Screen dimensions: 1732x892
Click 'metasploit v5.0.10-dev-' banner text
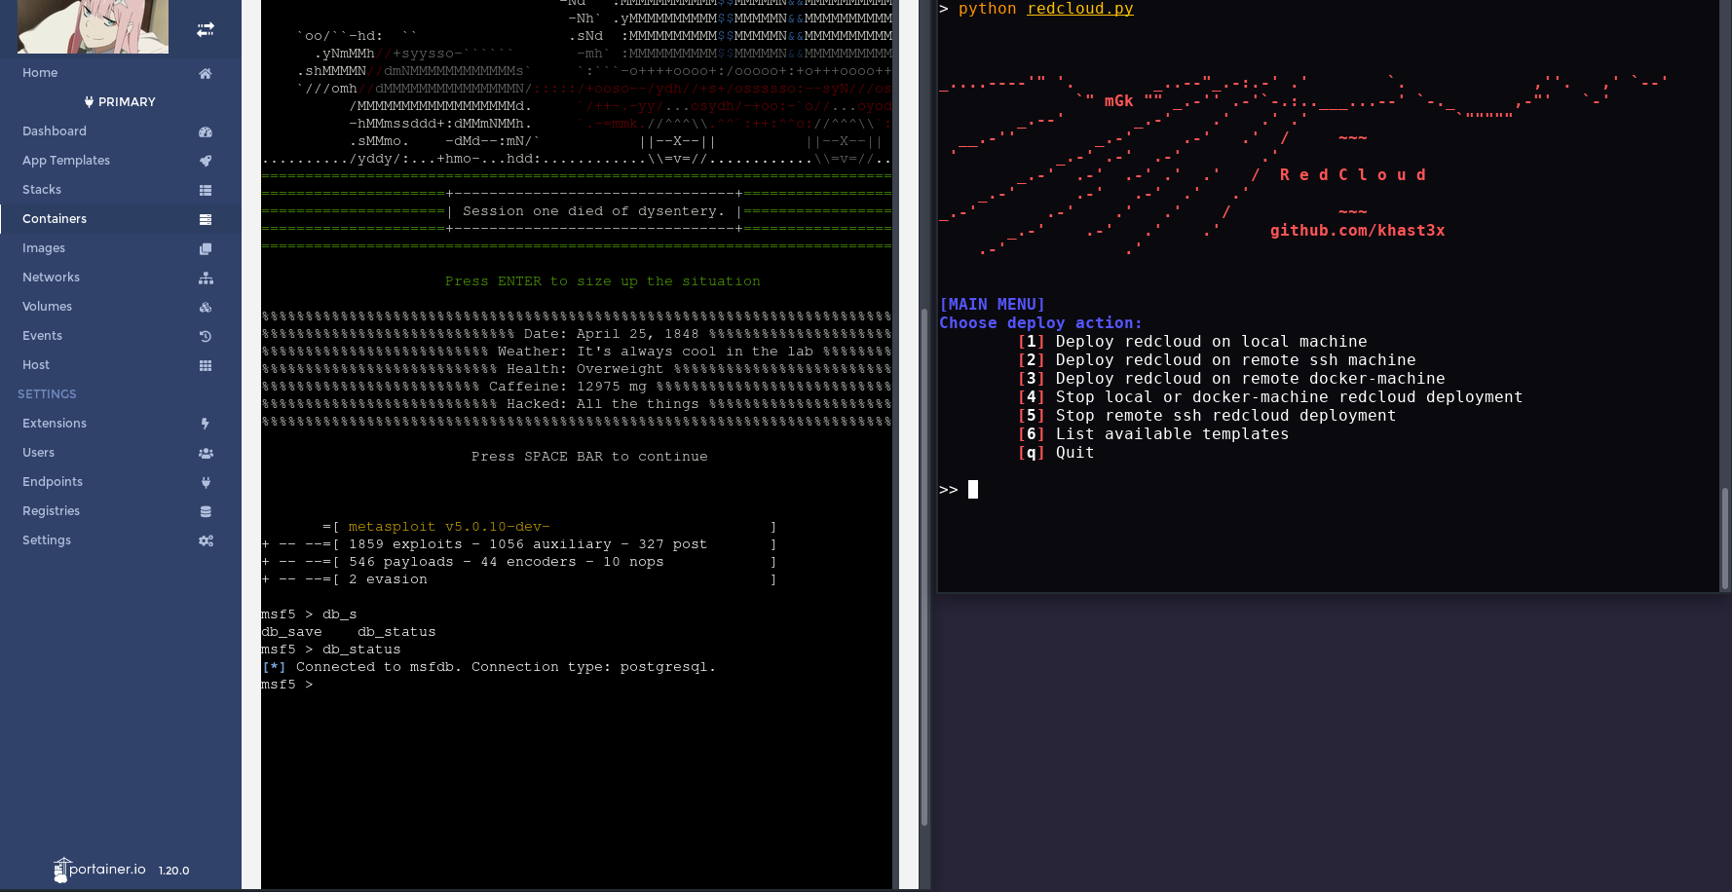pyautogui.click(x=449, y=527)
